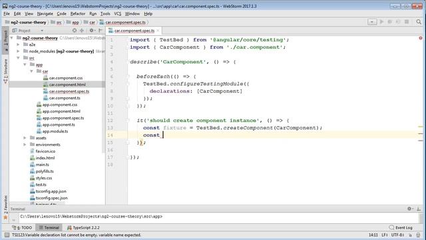Open the Help menu
Image resolution: width=426 pixels, height=240 pixels.
click(x=148, y=13)
